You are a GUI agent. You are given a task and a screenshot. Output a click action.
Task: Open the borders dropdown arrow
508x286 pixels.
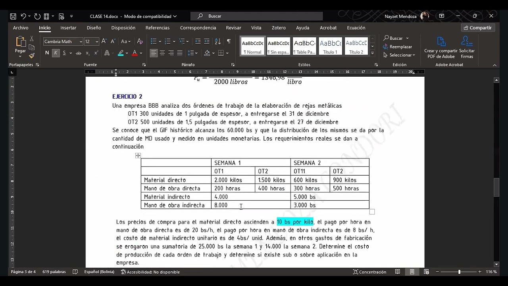point(227,53)
